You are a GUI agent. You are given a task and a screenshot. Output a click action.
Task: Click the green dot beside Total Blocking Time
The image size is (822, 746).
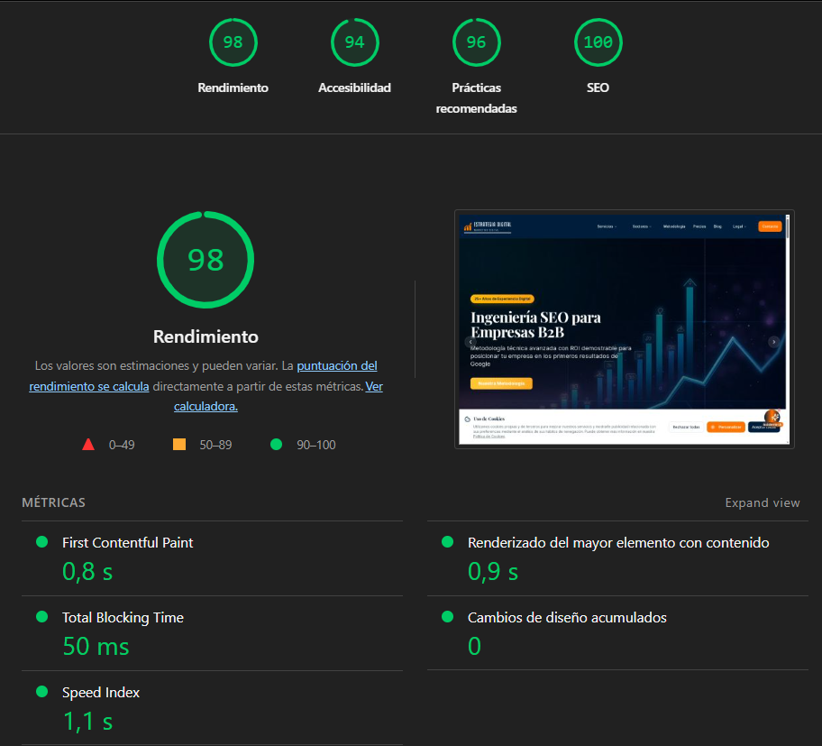click(42, 616)
